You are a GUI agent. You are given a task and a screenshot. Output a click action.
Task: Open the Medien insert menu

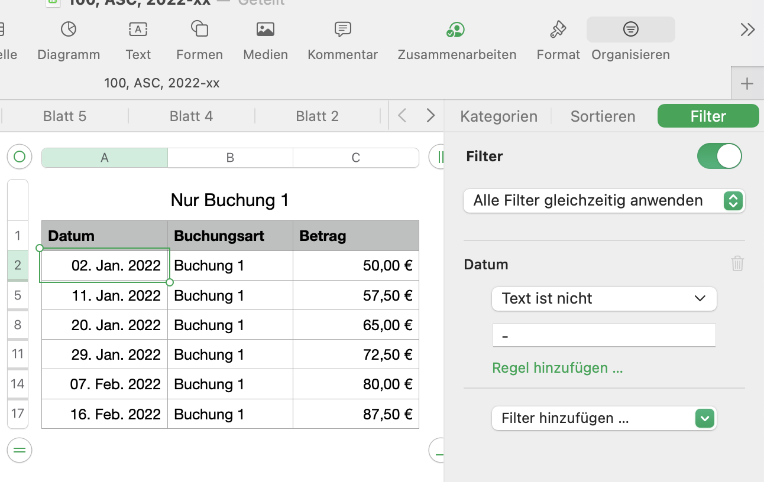coord(266,40)
